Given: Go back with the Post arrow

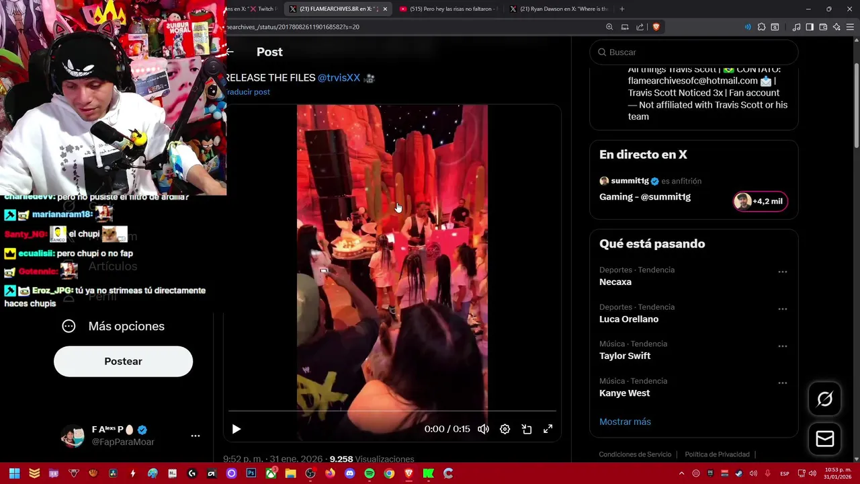Looking at the screenshot, I should pyautogui.click(x=230, y=52).
